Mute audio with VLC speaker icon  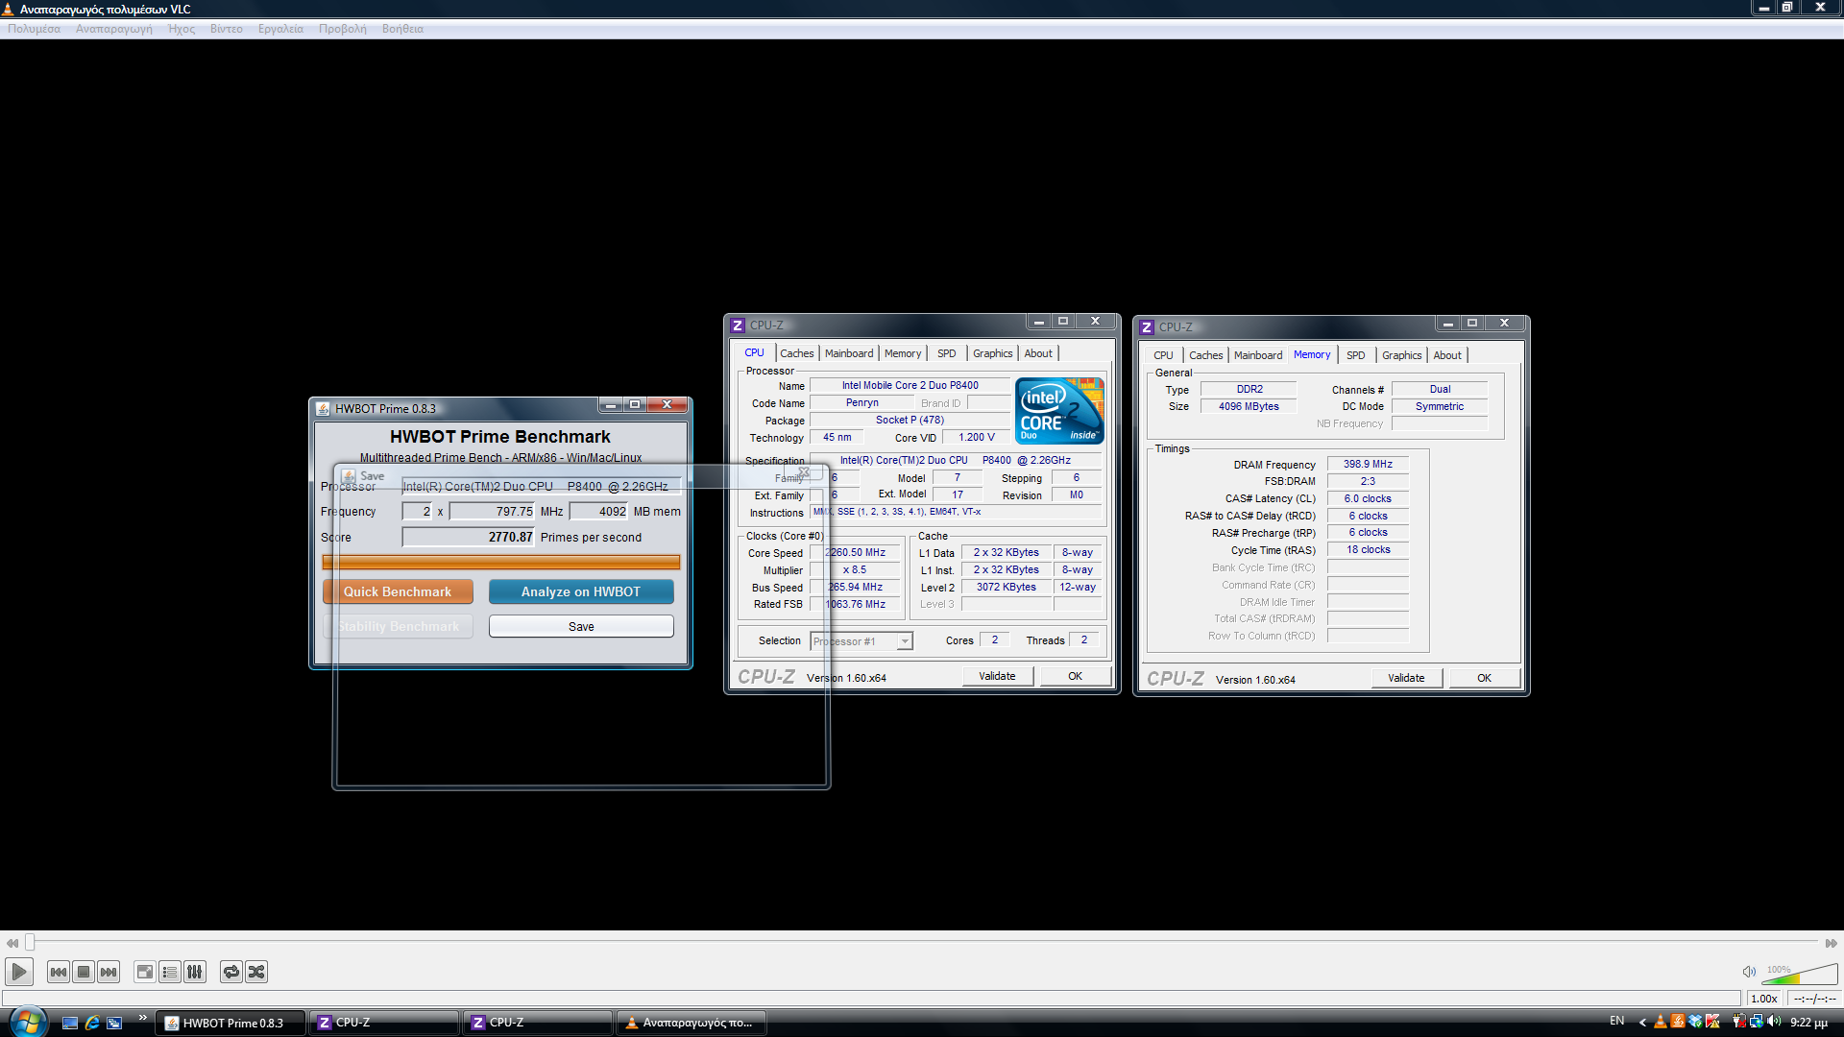click(x=1749, y=972)
